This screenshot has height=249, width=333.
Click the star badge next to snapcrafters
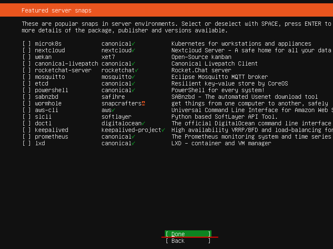click(x=143, y=103)
